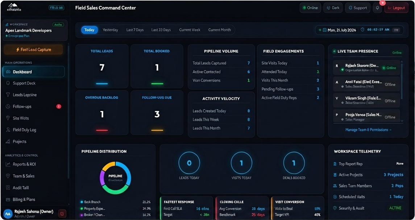Click the 'Broker / Chan...' purple legend entry

(115, 215)
